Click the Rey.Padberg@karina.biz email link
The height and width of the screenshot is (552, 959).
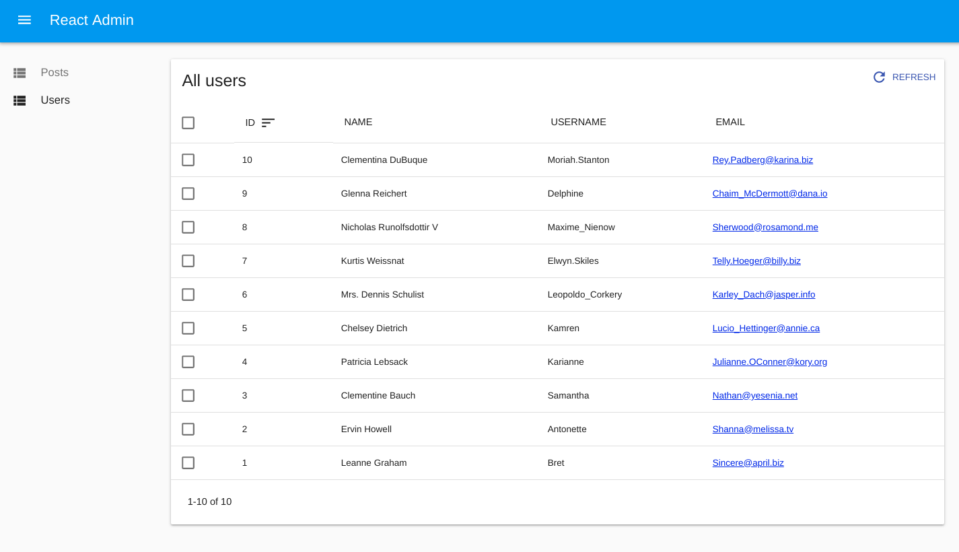tap(762, 160)
